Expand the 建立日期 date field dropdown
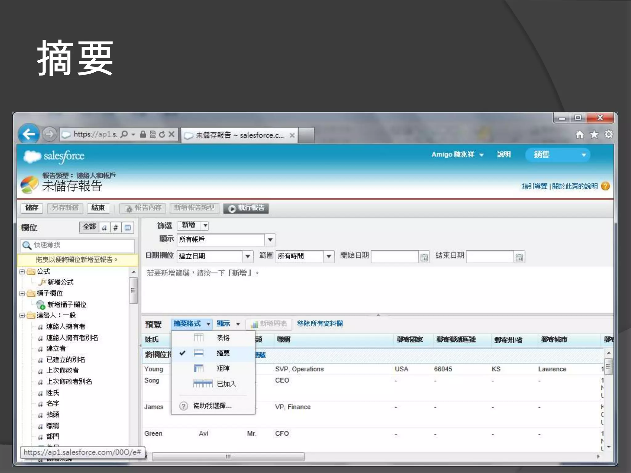 247,256
